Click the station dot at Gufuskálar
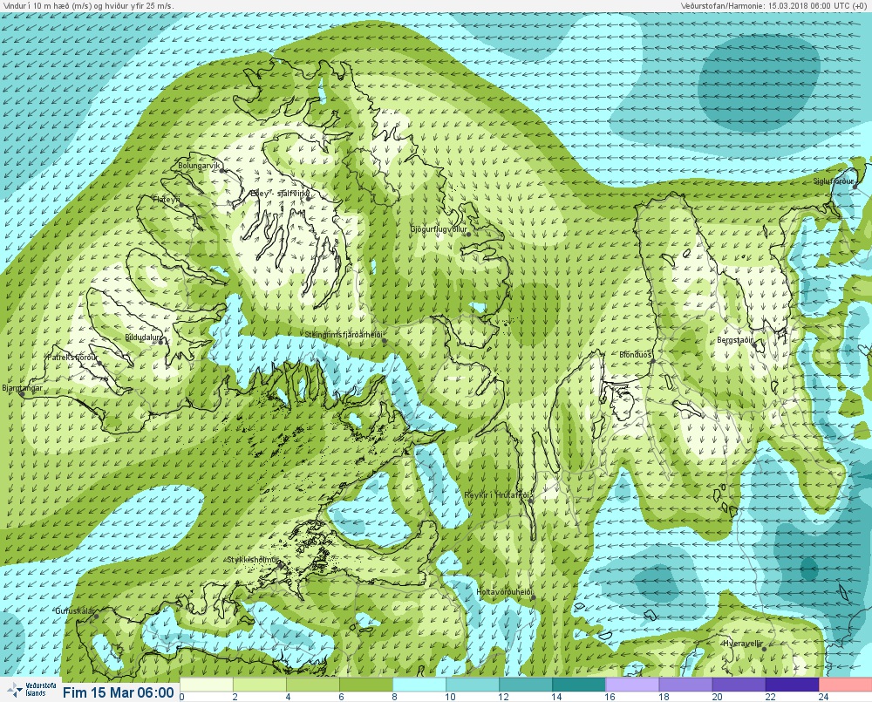The height and width of the screenshot is (702, 872). [x=96, y=617]
